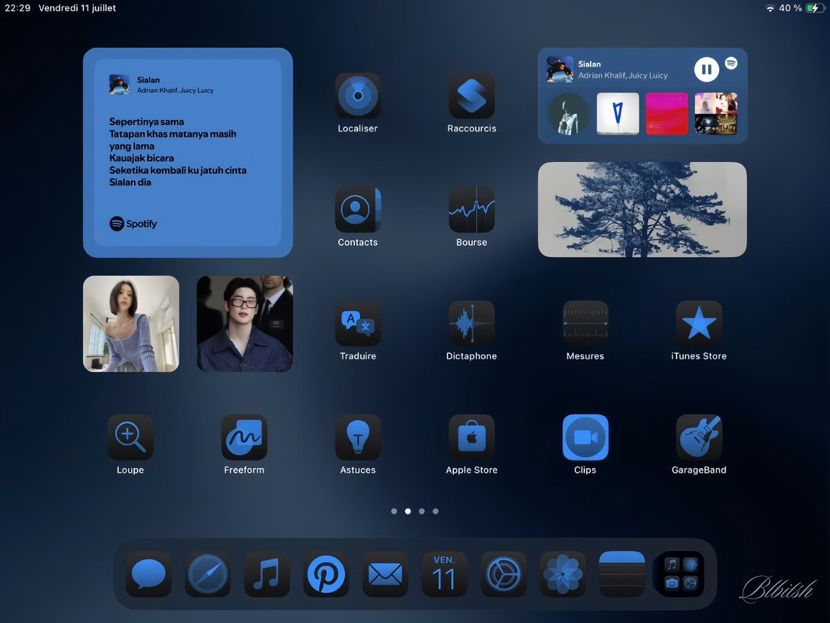Tap the fourth home screen page dot
The height and width of the screenshot is (623, 830).
(x=436, y=512)
